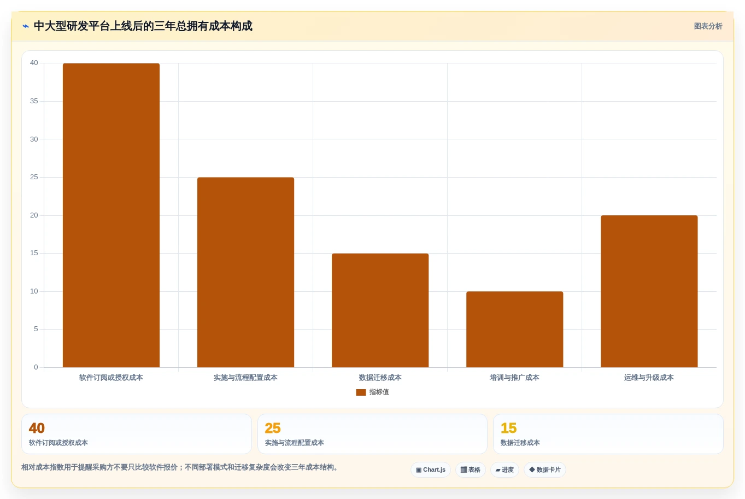The image size is (745, 499).
Task: Click the 运维与升级成本 bar
Action: pyautogui.click(x=649, y=291)
